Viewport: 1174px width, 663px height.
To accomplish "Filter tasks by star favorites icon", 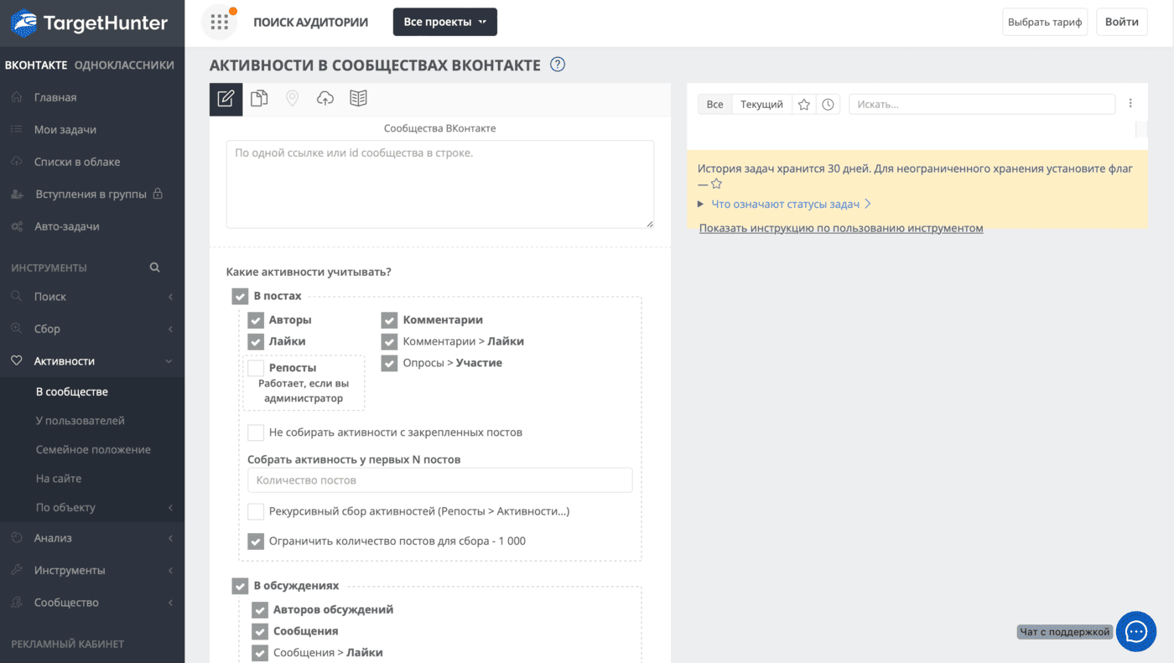I will (x=804, y=104).
